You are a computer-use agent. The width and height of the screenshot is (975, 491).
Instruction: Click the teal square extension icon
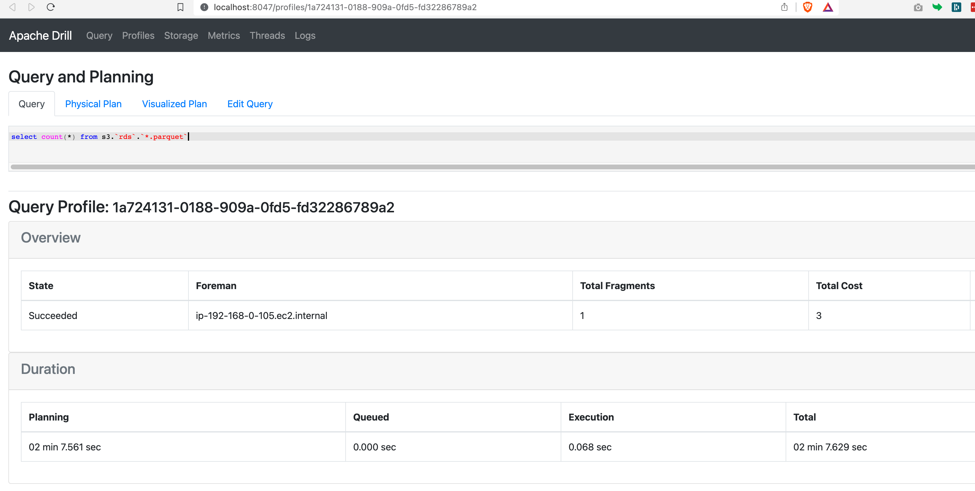956,7
